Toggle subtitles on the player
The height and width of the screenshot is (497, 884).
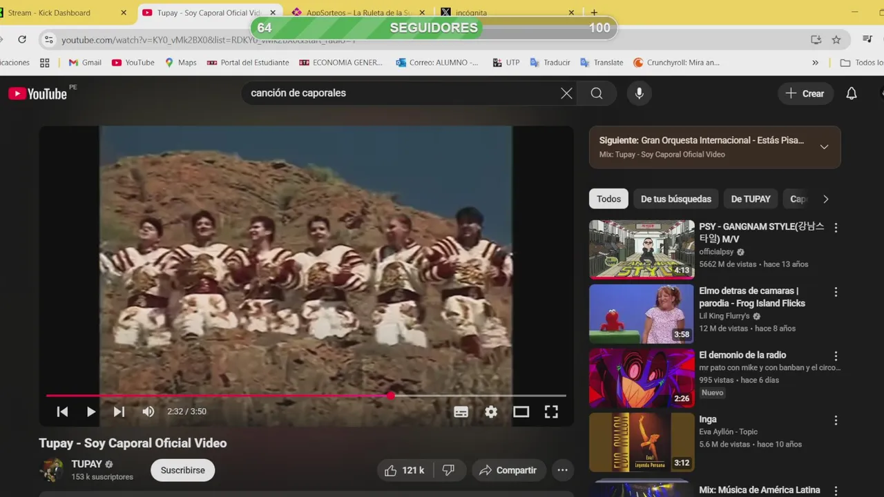coord(461,411)
